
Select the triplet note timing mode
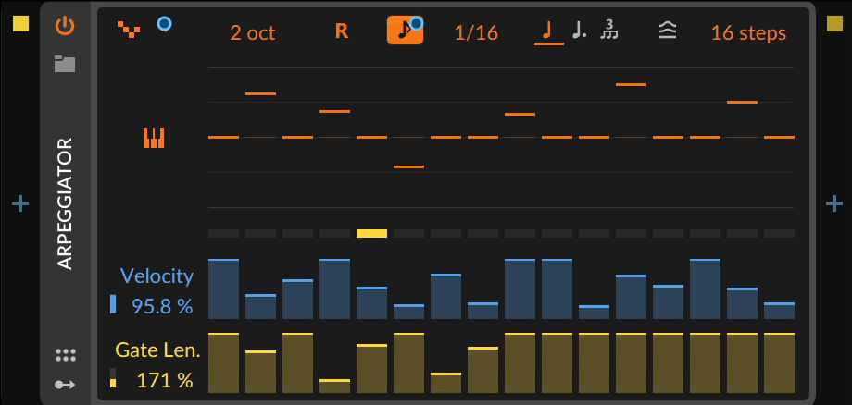609,31
